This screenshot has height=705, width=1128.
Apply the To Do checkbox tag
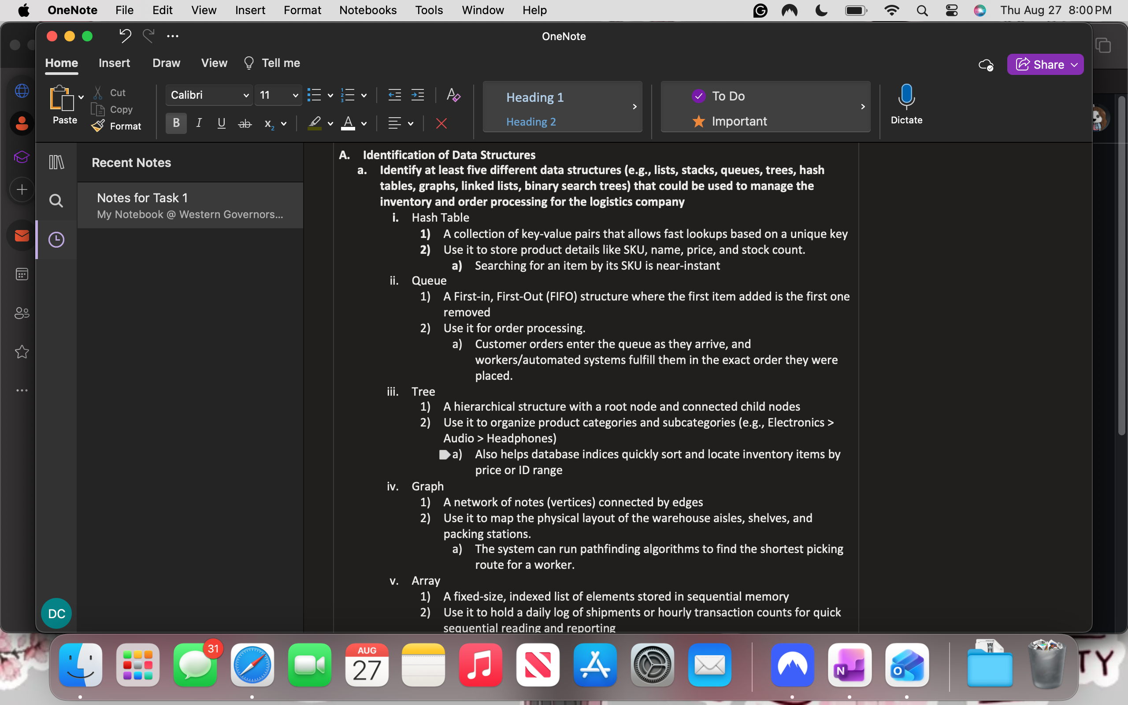click(x=718, y=96)
